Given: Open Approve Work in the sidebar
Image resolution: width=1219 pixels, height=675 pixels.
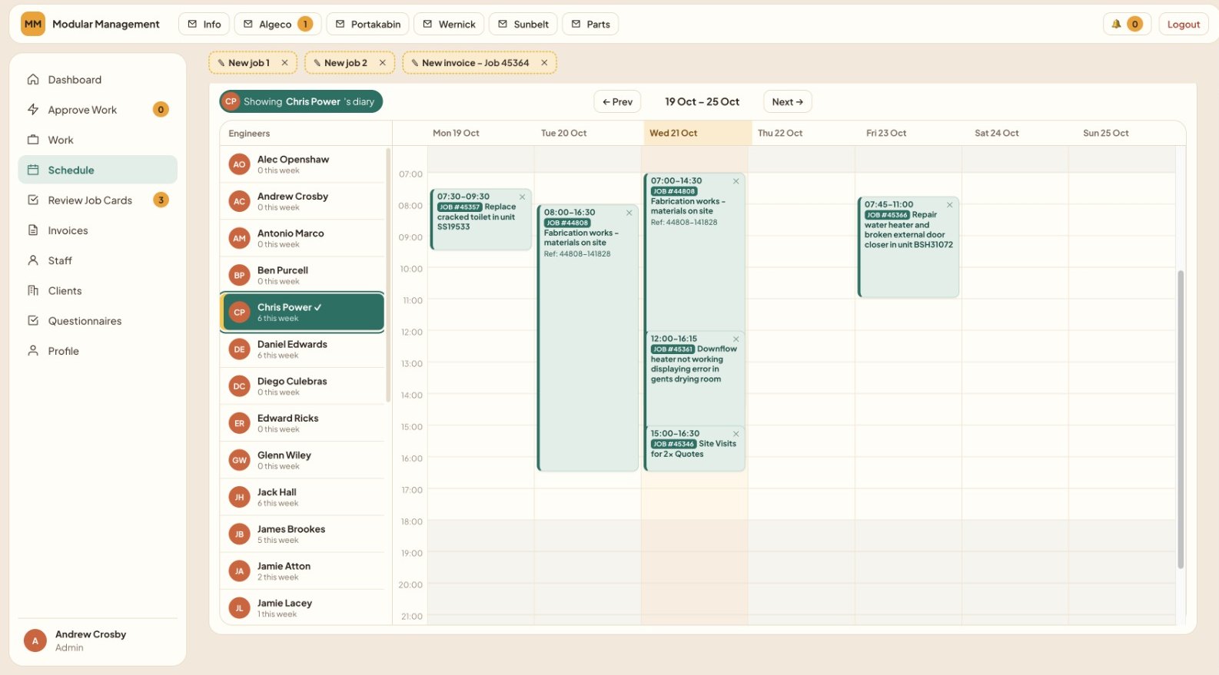Looking at the screenshot, I should pyautogui.click(x=98, y=110).
